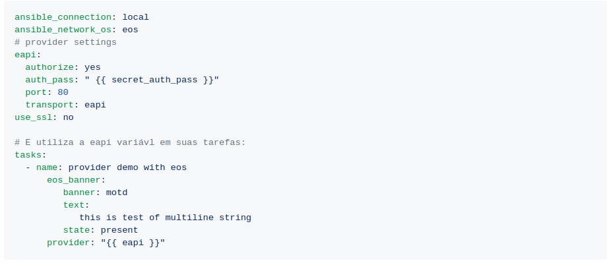The width and height of the screenshot is (611, 265).
Task: Click the tasks key
Action: (29, 155)
